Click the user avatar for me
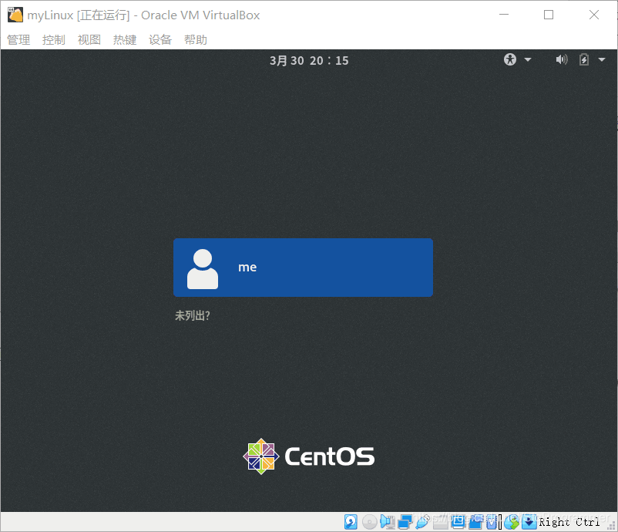This screenshot has height=532, width=618. 203,269
